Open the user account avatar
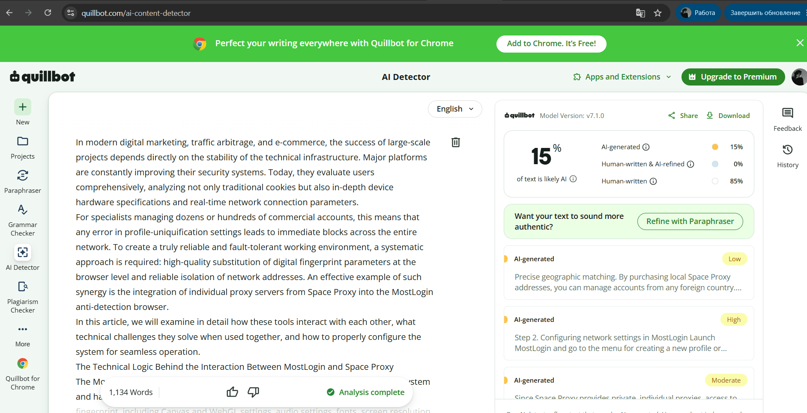 799,77
